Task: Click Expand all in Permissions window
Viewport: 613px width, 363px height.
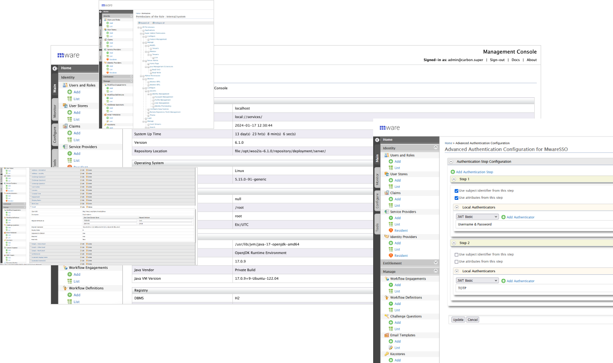Action: [x=145, y=23]
